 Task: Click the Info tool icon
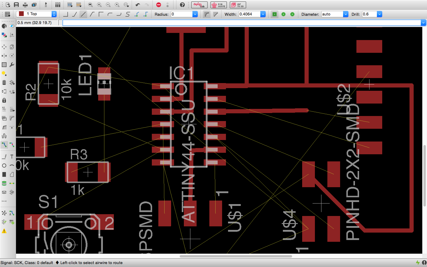4,26
